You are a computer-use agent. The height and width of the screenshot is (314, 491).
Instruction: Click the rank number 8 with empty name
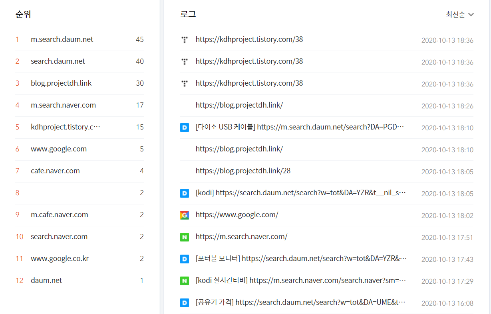17,193
